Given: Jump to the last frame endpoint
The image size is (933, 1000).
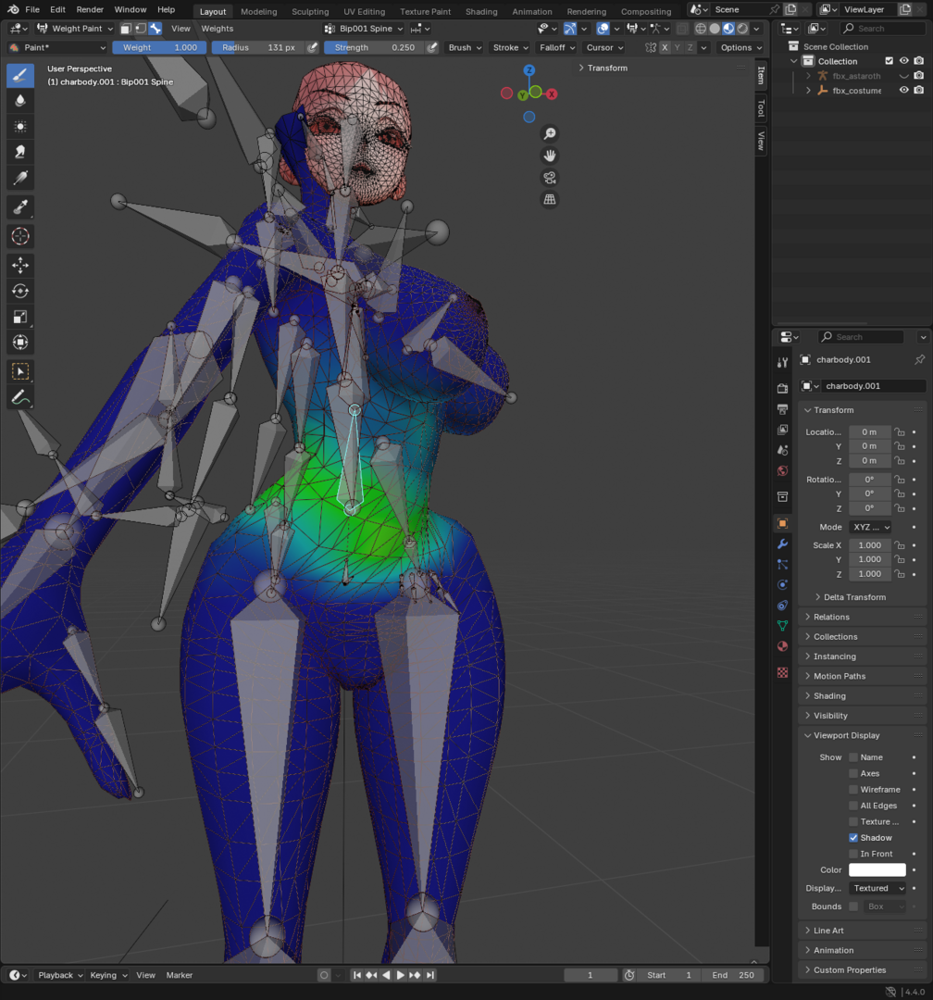Looking at the screenshot, I should 430,975.
